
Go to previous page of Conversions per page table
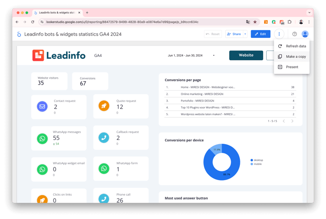(284, 121)
